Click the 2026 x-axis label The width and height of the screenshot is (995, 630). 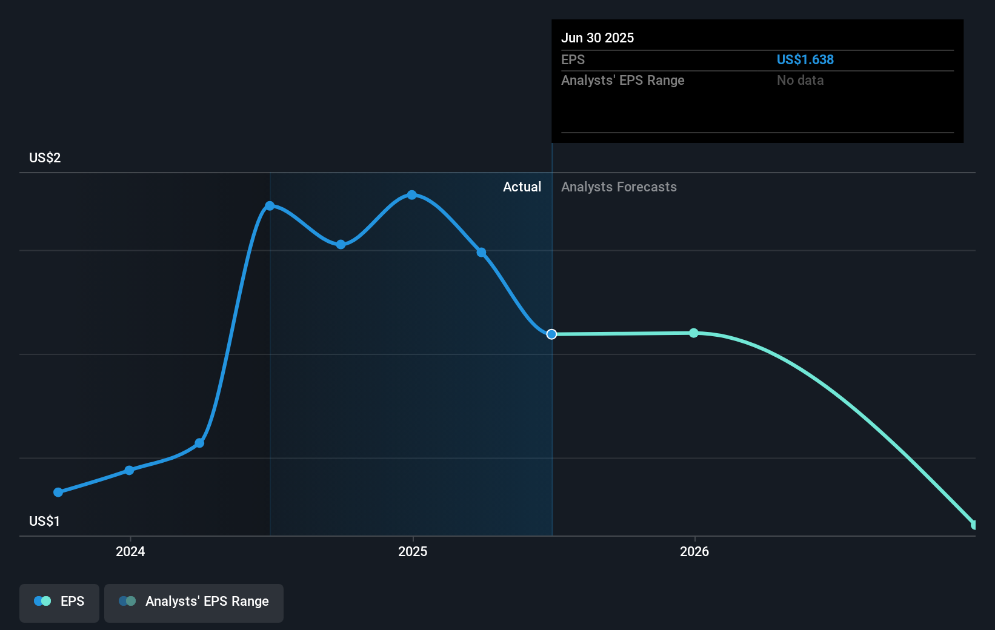[694, 551]
